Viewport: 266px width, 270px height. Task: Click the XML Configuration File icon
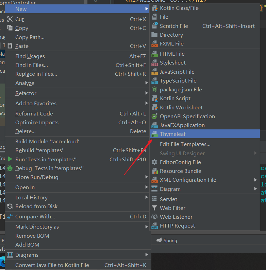(154, 180)
